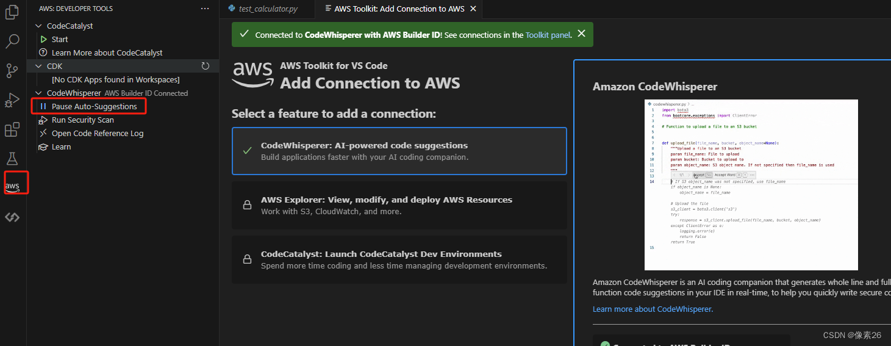Switch to test_calculator.py tab

point(268,9)
